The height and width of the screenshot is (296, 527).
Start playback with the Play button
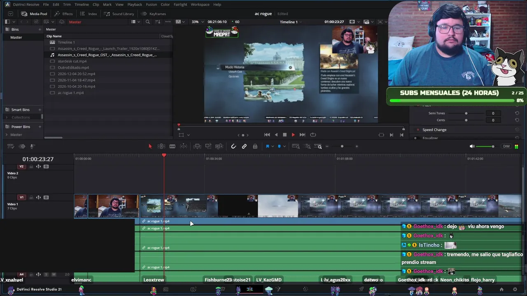pos(293,135)
